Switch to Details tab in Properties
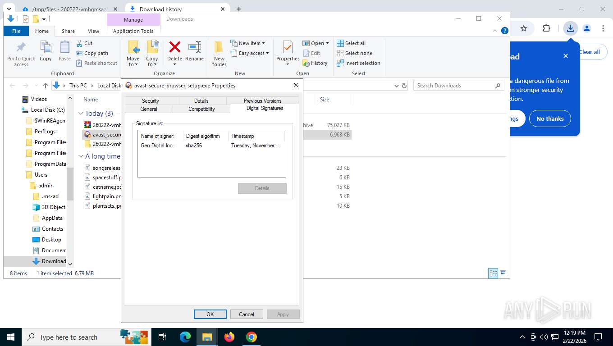This screenshot has width=613, height=346. click(x=201, y=100)
